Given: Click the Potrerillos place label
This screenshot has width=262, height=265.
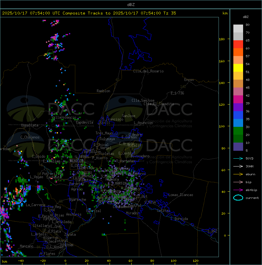Looking at the screenshot, I should [x=53, y=174].
